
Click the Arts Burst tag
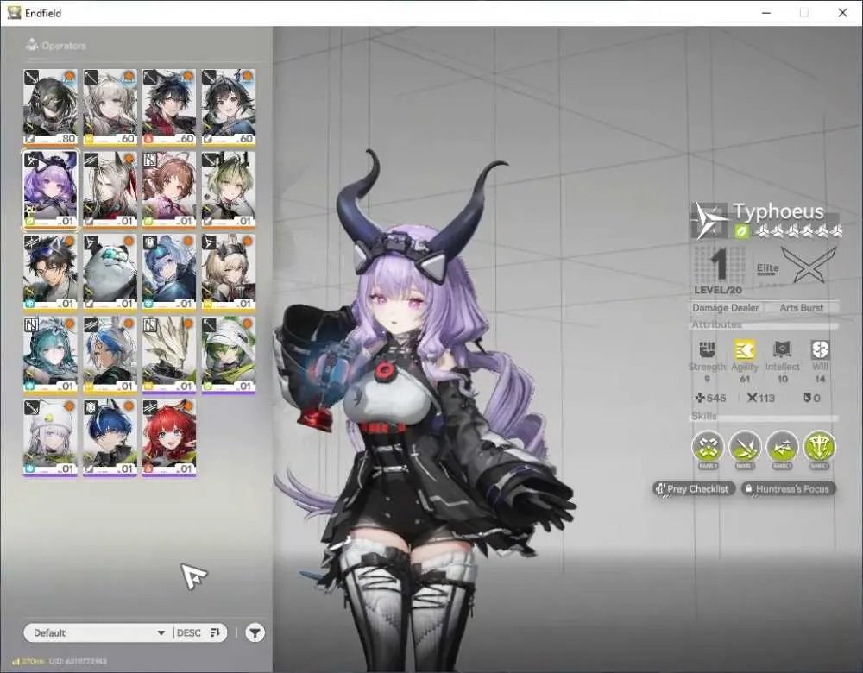(x=802, y=308)
